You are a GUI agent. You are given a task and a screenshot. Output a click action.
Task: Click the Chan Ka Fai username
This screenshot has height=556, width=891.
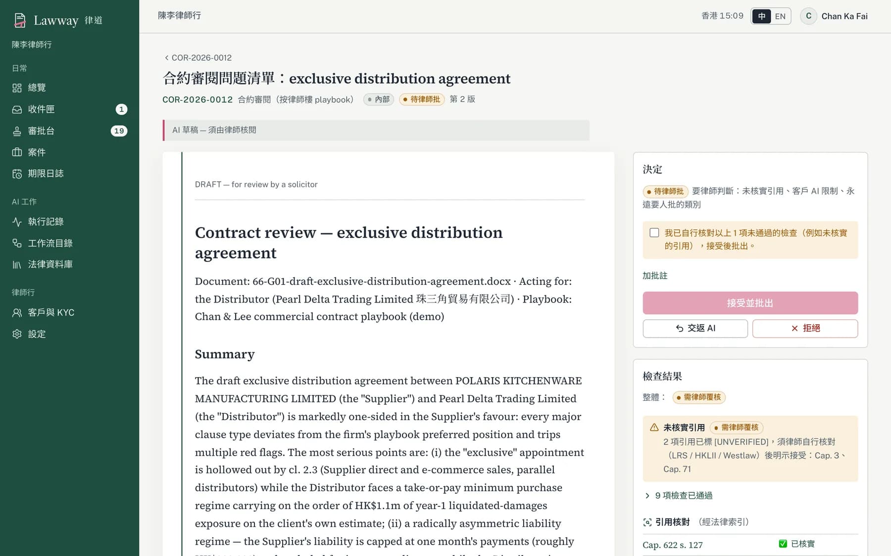844,16
